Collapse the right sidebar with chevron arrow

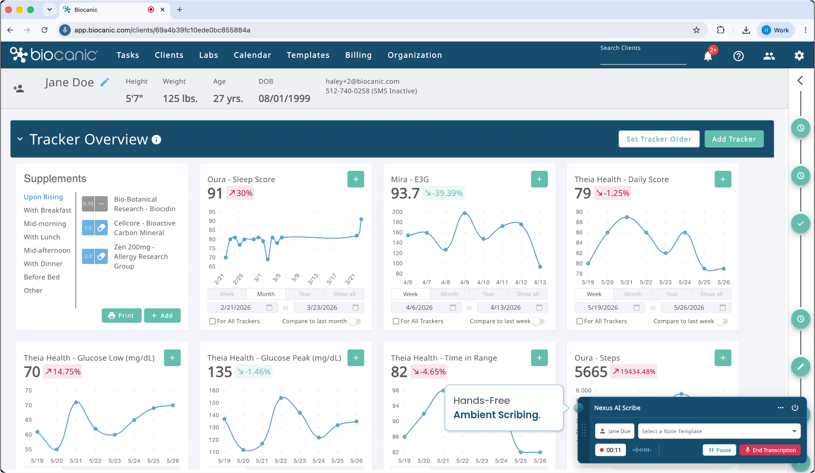click(x=800, y=80)
